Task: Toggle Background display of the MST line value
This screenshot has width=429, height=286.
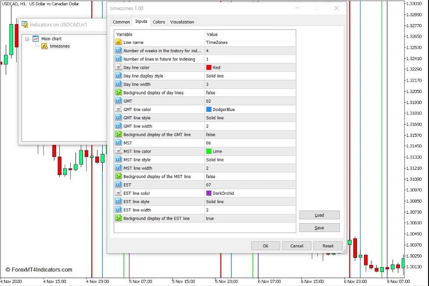Action: tap(249, 176)
